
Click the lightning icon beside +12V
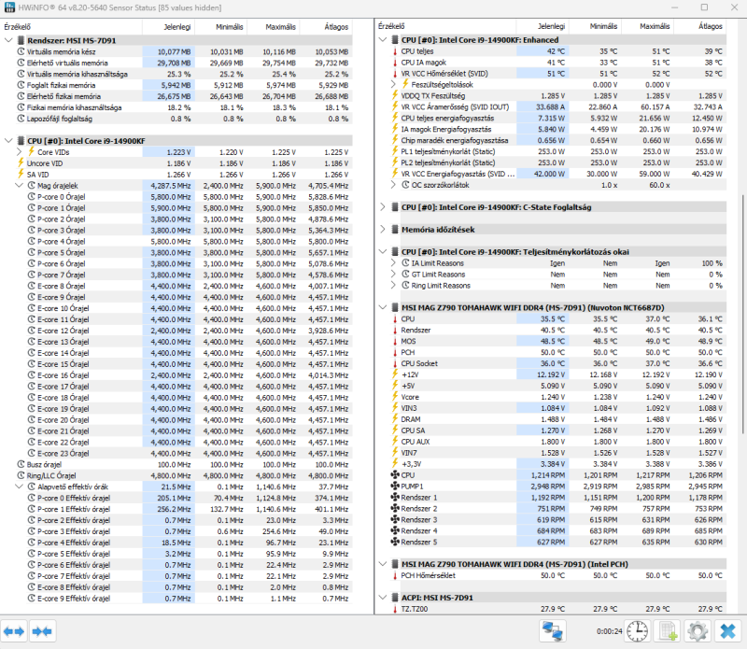pos(395,374)
